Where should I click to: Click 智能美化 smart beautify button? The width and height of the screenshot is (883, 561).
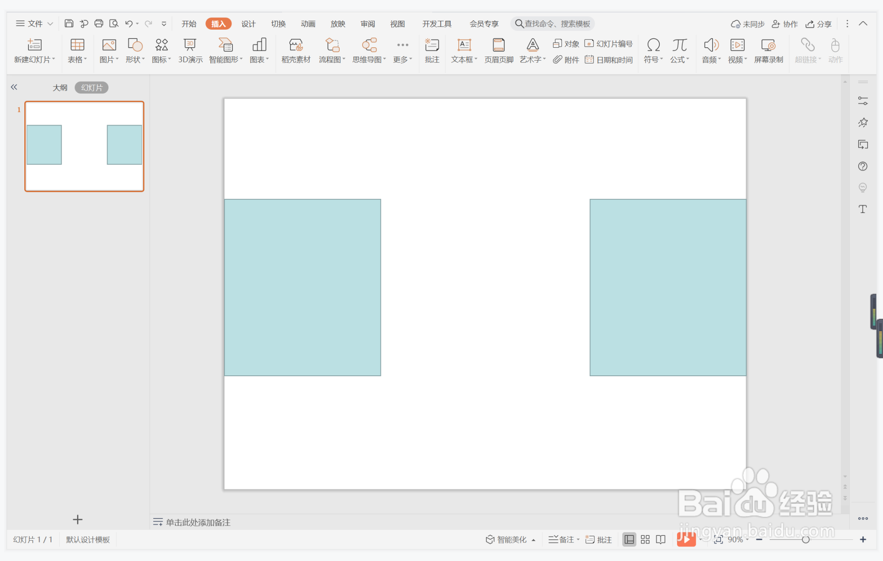tap(511, 539)
